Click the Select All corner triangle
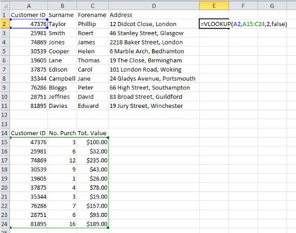296x233 pixels. (x=5, y=6)
